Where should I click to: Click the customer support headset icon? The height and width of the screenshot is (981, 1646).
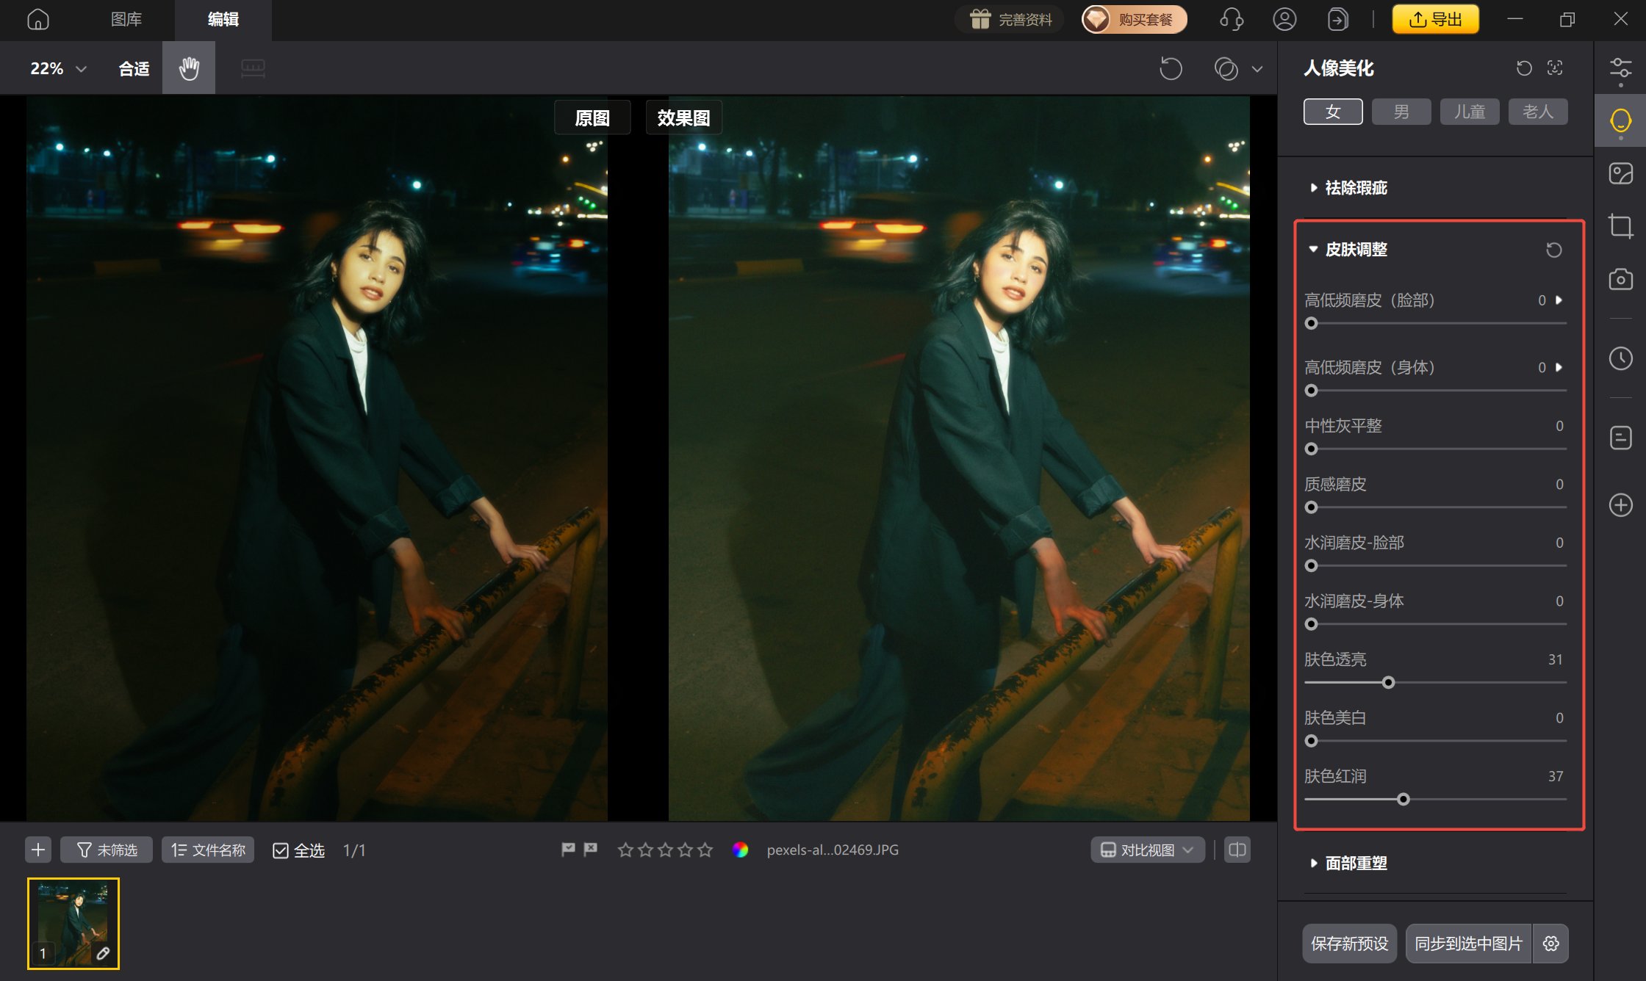point(1231,19)
